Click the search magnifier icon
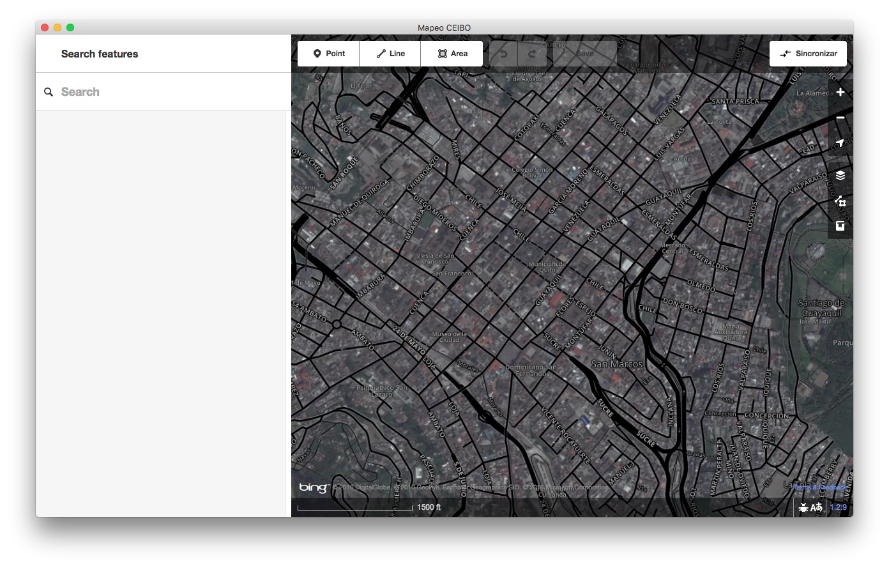The image size is (889, 568). coord(49,92)
